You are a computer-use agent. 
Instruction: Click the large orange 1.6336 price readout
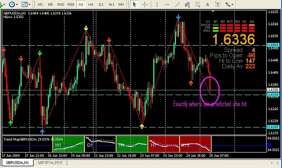coord(234,39)
